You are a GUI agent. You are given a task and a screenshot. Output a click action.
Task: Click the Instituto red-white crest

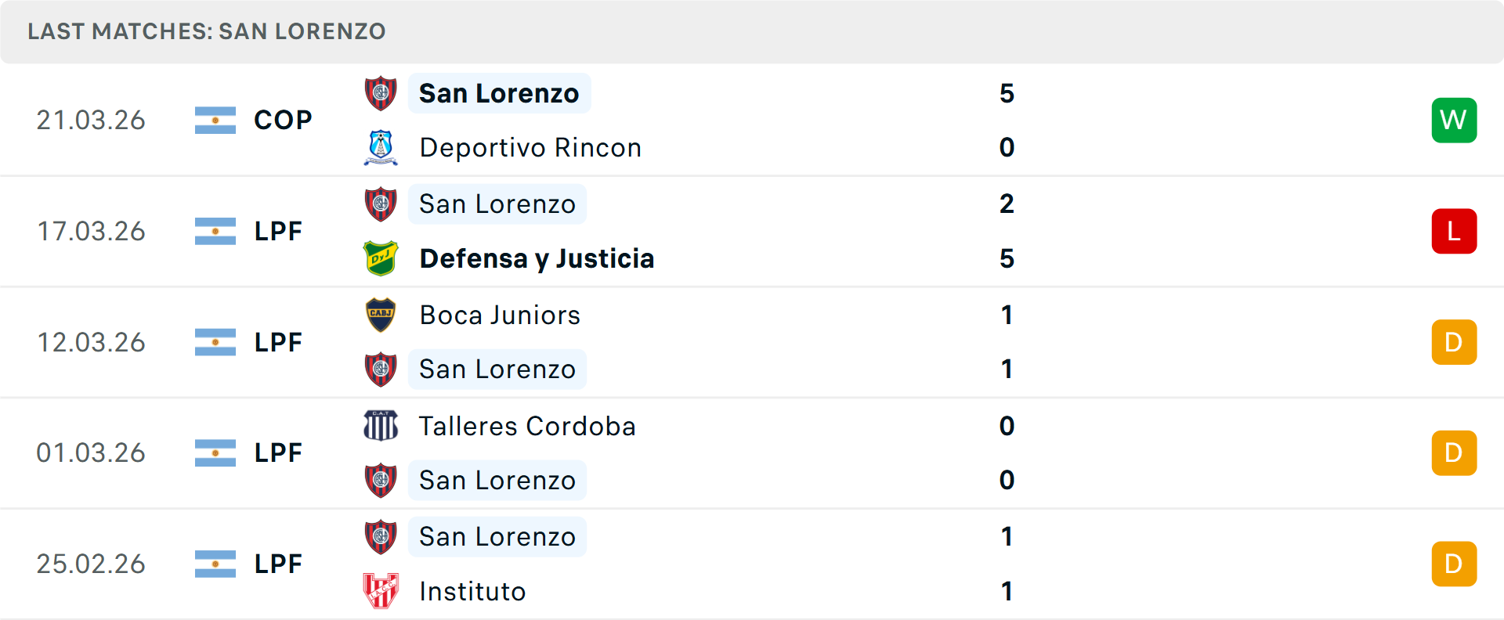point(381,591)
